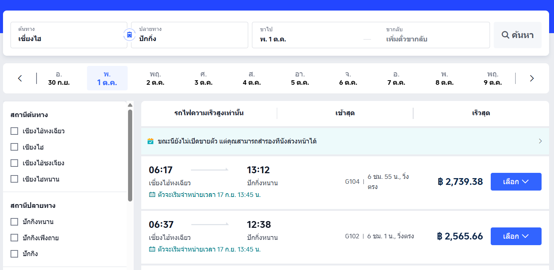Screen dimensions: 554x270
Task: Switch sorting to เร็วสุด fastest trains
Action: [481, 113]
